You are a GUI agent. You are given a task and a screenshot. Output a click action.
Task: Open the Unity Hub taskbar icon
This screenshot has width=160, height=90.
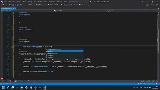(26, 87)
